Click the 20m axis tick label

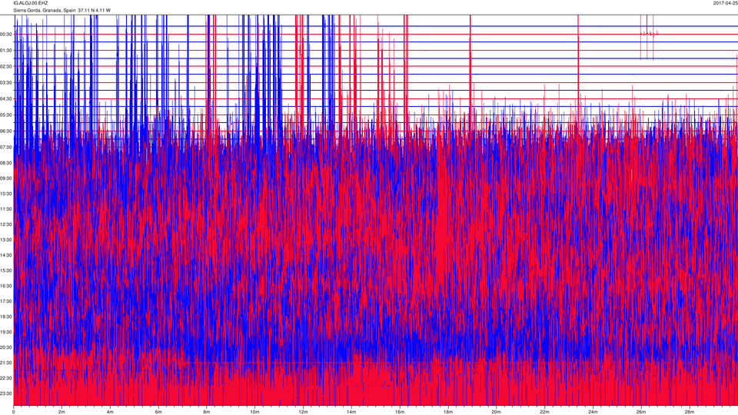tap(496, 412)
